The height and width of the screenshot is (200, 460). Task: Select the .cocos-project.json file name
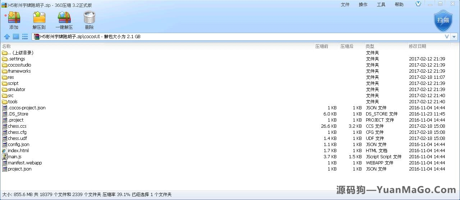[27, 108]
